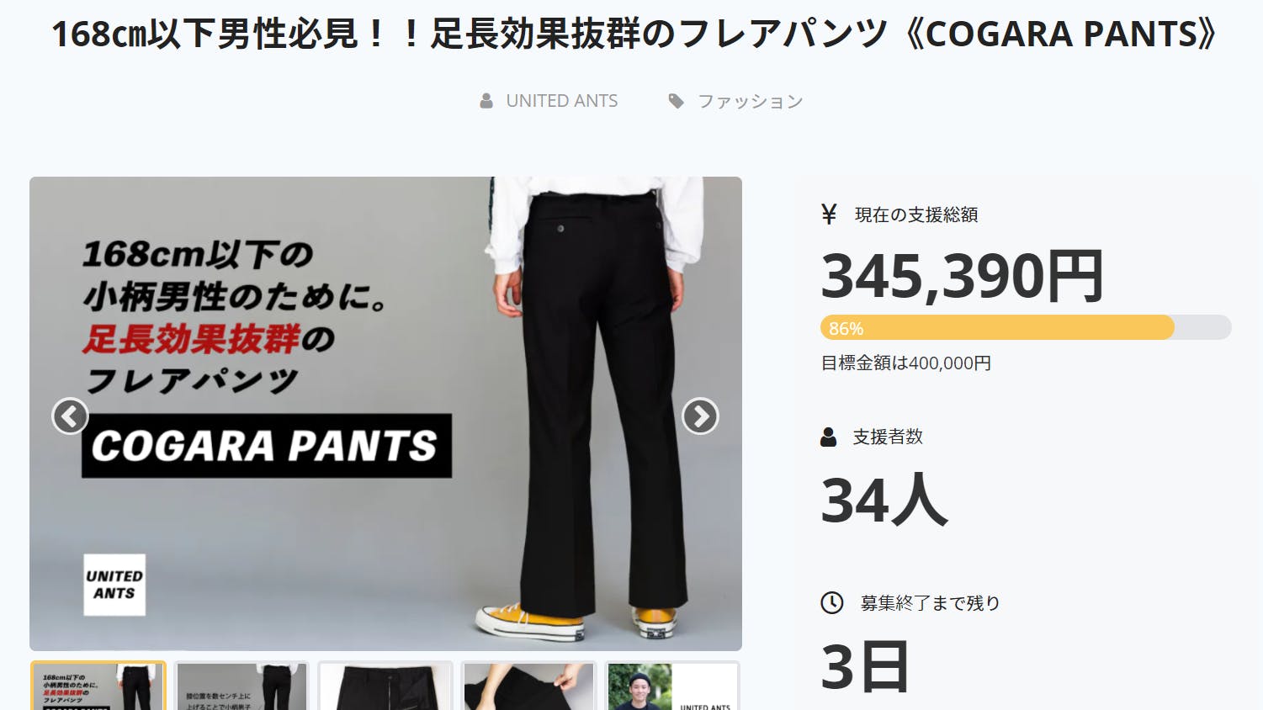Viewport: 1263px width, 710px height.
Task: Click the 345,390円 total amount
Action: pos(962,276)
